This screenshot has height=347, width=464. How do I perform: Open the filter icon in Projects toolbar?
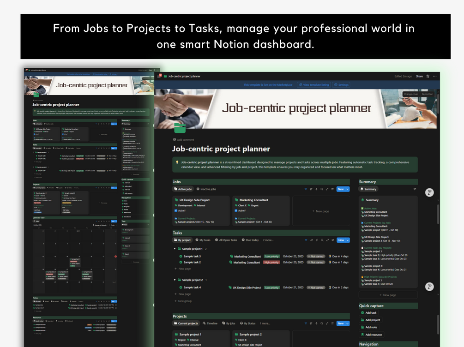coord(306,323)
